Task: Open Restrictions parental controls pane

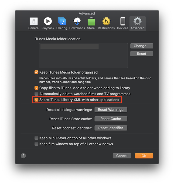Action: coord(106,23)
